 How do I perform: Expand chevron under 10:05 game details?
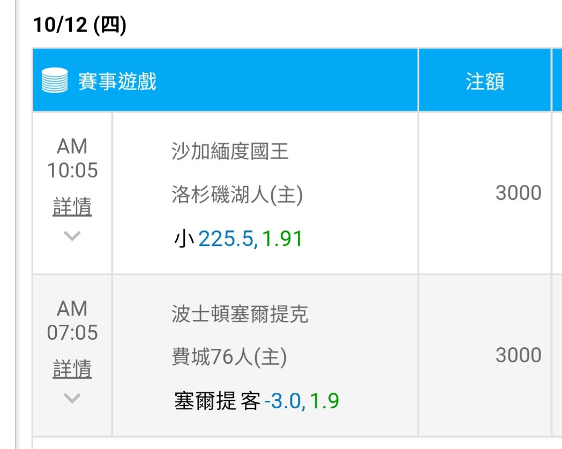click(72, 236)
